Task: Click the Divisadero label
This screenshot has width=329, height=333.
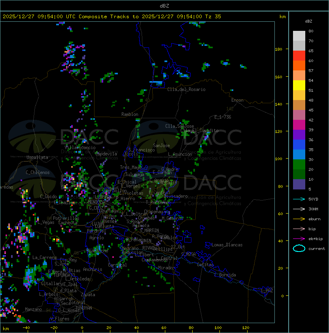Action: pos(176,196)
